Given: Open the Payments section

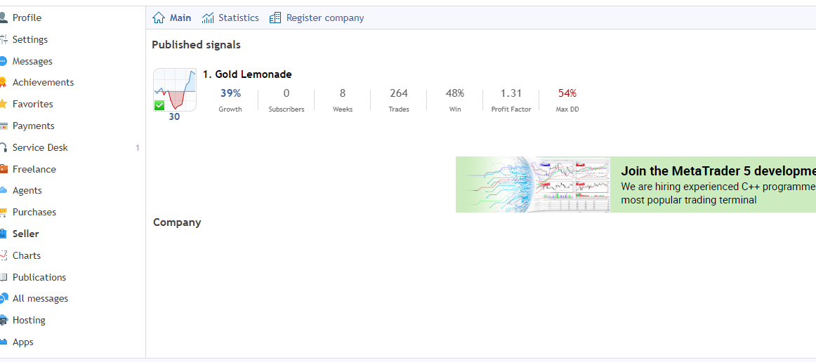Looking at the screenshot, I should (33, 126).
